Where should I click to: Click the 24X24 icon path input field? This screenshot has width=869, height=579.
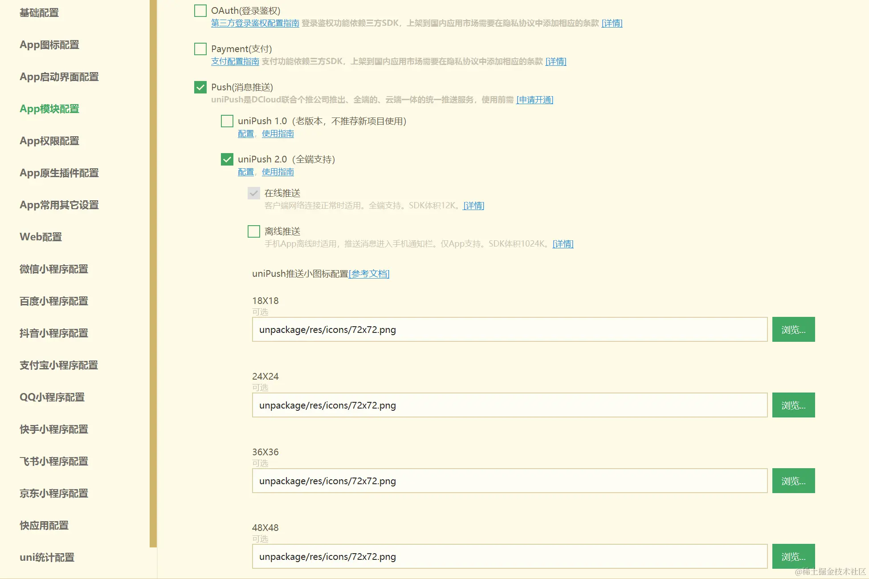click(x=510, y=405)
